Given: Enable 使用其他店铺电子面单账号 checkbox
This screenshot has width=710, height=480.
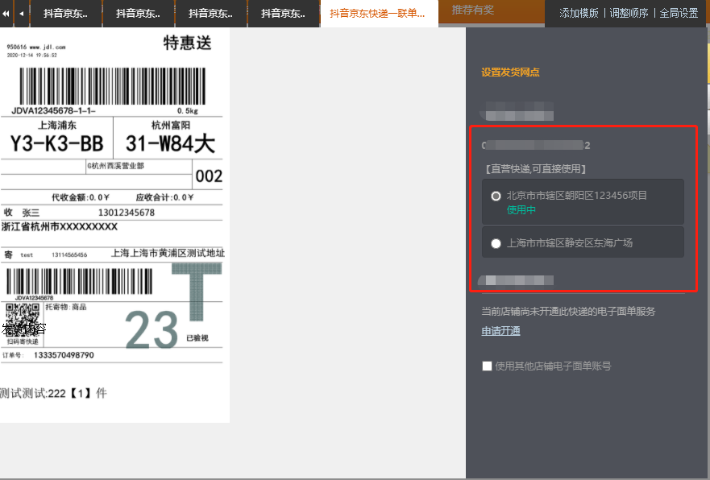Looking at the screenshot, I should coord(487,366).
